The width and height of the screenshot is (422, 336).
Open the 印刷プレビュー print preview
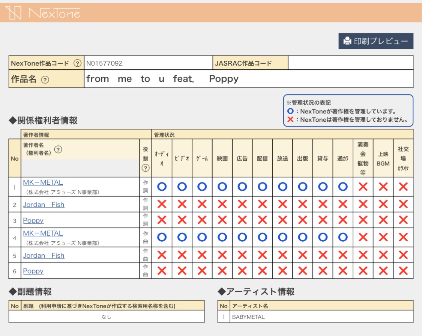[376, 41]
